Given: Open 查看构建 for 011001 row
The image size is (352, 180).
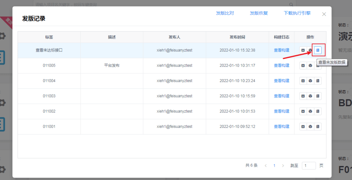Looking at the screenshot, I should click(x=282, y=126).
